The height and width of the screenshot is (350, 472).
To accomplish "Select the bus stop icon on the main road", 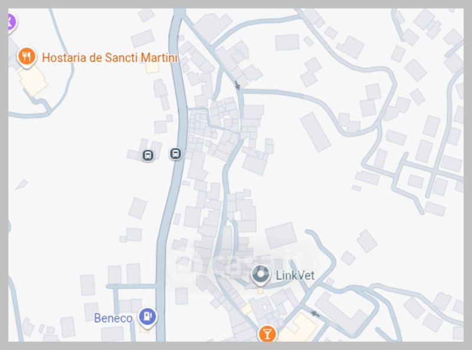I will click(175, 154).
